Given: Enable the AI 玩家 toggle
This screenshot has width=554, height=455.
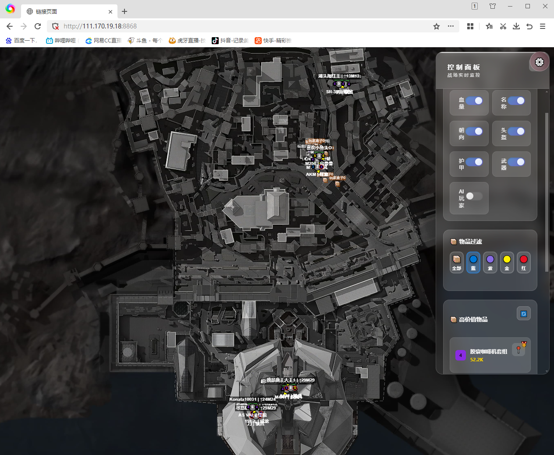Looking at the screenshot, I should click(x=474, y=196).
